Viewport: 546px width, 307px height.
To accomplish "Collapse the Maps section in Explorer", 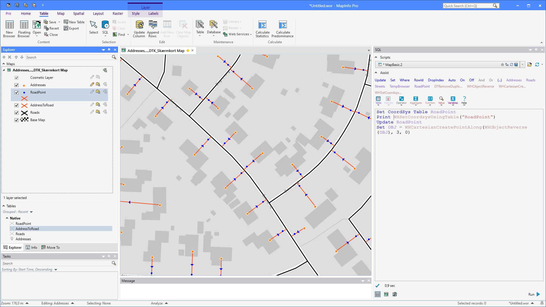I will click(x=4, y=64).
